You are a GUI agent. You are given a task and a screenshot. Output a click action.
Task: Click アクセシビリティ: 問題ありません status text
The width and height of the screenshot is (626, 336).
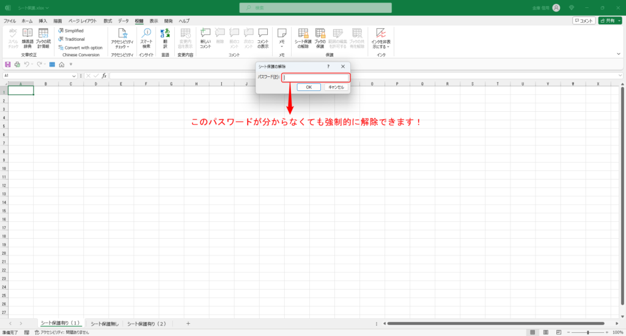[62, 332]
